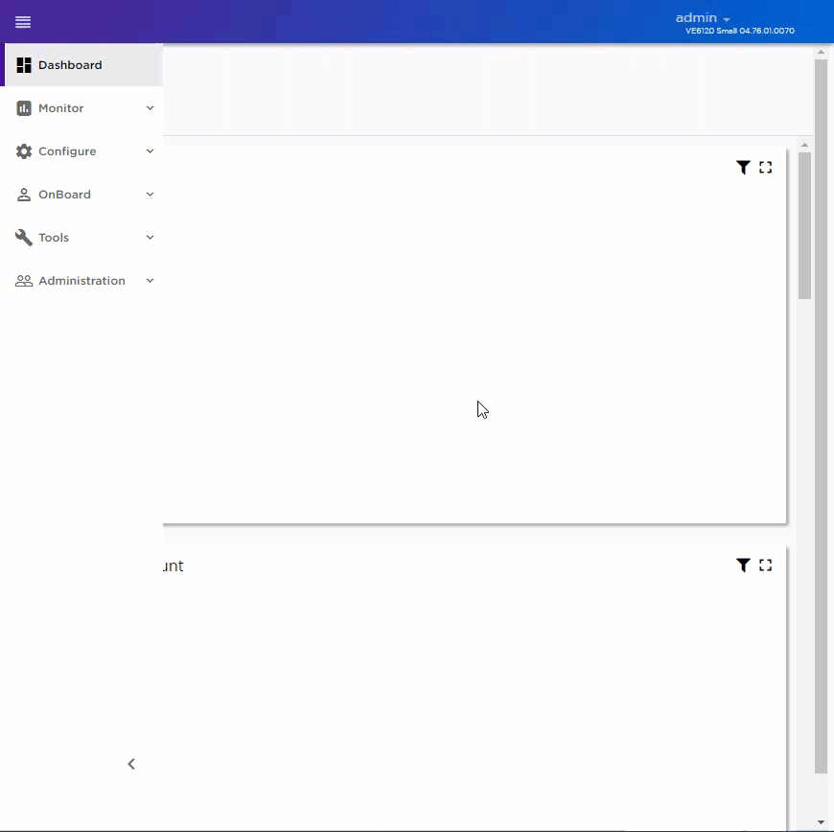Viewport: 834px width, 832px height.
Task: Open the Monitor menu item
Action: click(x=61, y=108)
